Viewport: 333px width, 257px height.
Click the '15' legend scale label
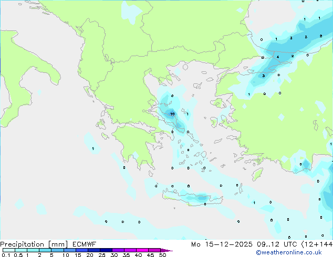(x=78, y=255)
